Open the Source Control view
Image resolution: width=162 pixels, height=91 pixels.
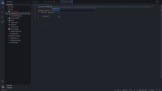click(x=2, y=12)
